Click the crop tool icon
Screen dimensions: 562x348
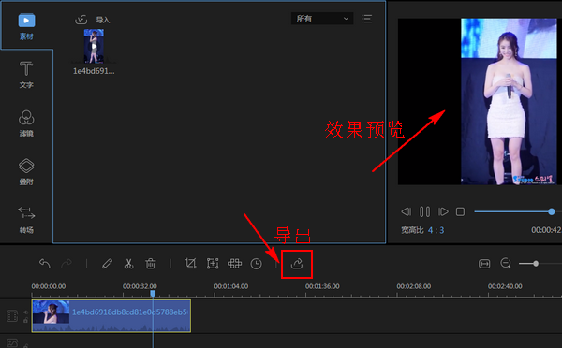191,264
